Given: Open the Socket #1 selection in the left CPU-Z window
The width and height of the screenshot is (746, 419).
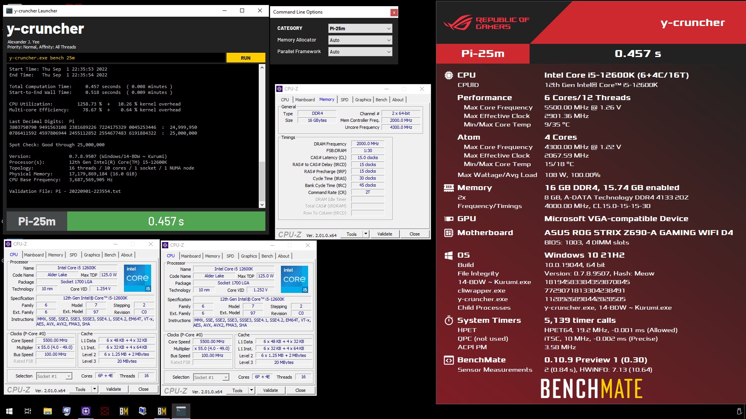Looking at the screenshot, I should [x=54, y=376].
